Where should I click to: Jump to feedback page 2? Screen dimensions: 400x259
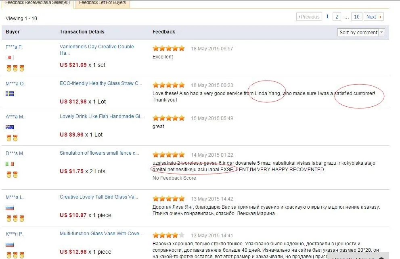(337, 17)
